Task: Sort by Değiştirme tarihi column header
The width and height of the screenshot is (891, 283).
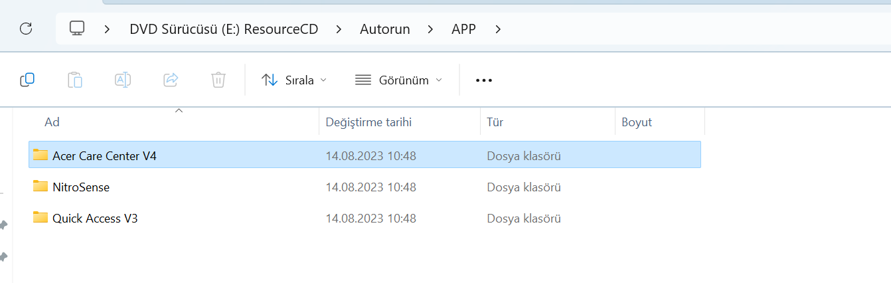Action: [368, 122]
